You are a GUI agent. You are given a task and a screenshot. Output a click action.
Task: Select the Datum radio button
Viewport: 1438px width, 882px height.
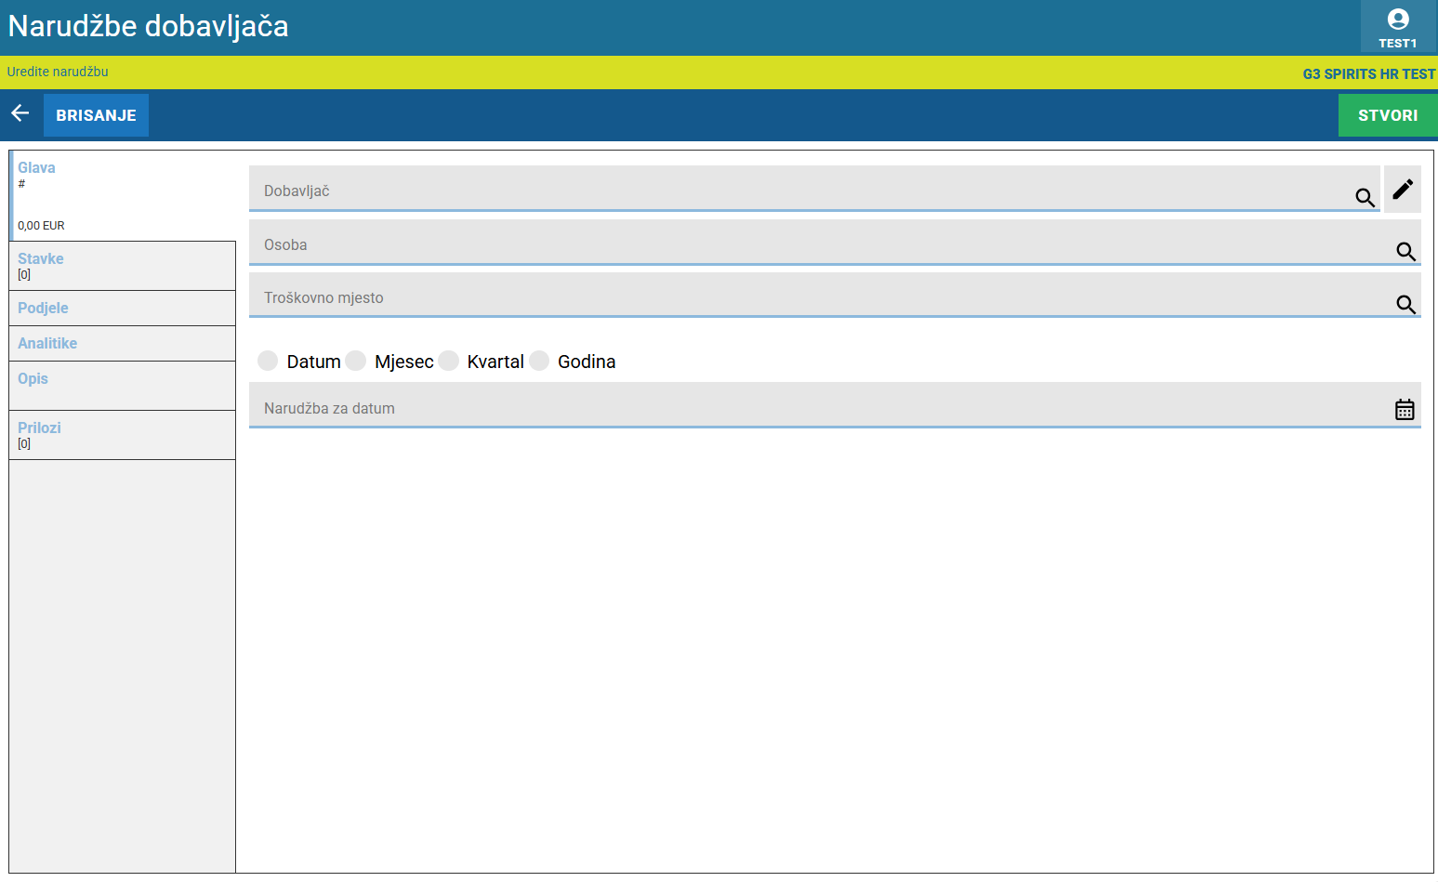tap(268, 361)
